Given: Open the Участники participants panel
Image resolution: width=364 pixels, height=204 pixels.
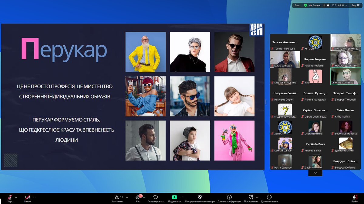Looking at the screenshot, I should click(x=117, y=199).
